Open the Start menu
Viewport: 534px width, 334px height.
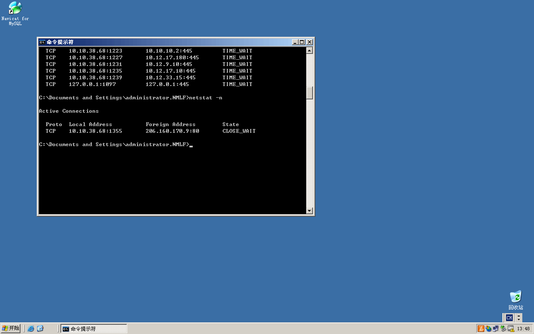click(x=11, y=329)
